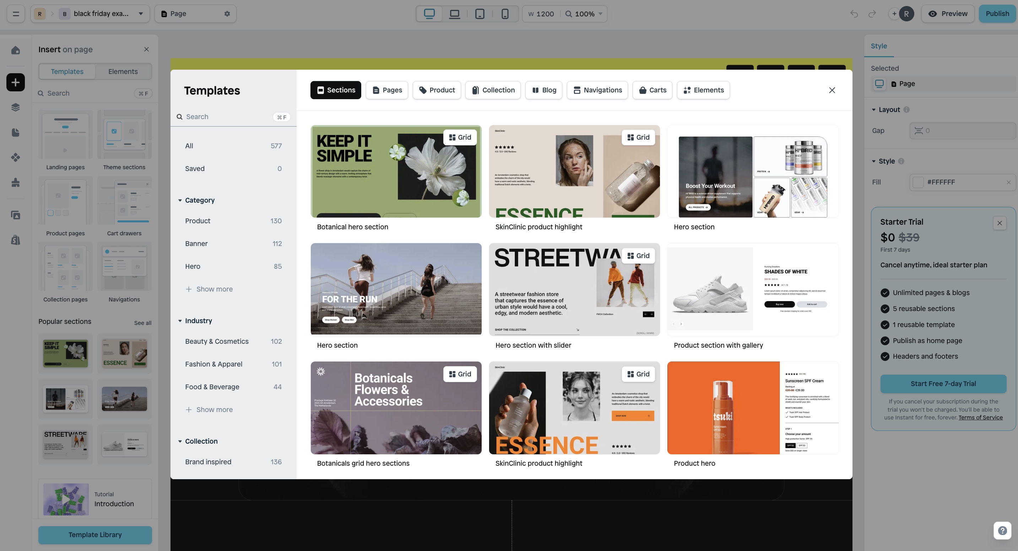Image resolution: width=1018 pixels, height=551 pixels.
Task: Open the Collection templates category
Action: (x=493, y=90)
